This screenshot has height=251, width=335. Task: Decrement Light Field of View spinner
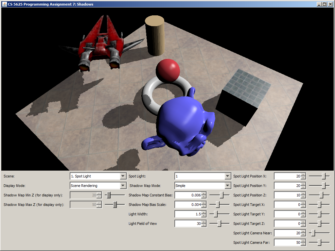204,225
